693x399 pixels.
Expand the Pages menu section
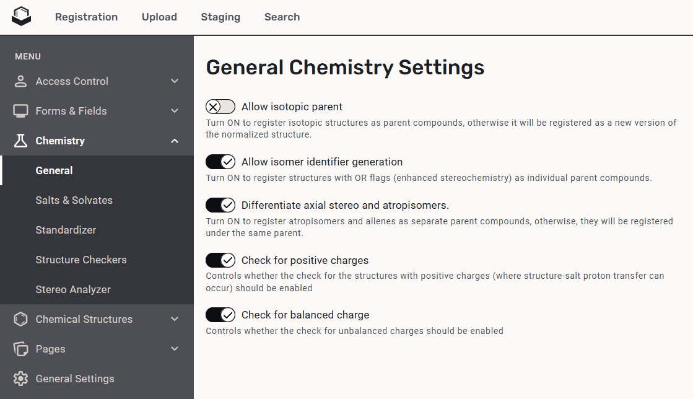(174, 349)
